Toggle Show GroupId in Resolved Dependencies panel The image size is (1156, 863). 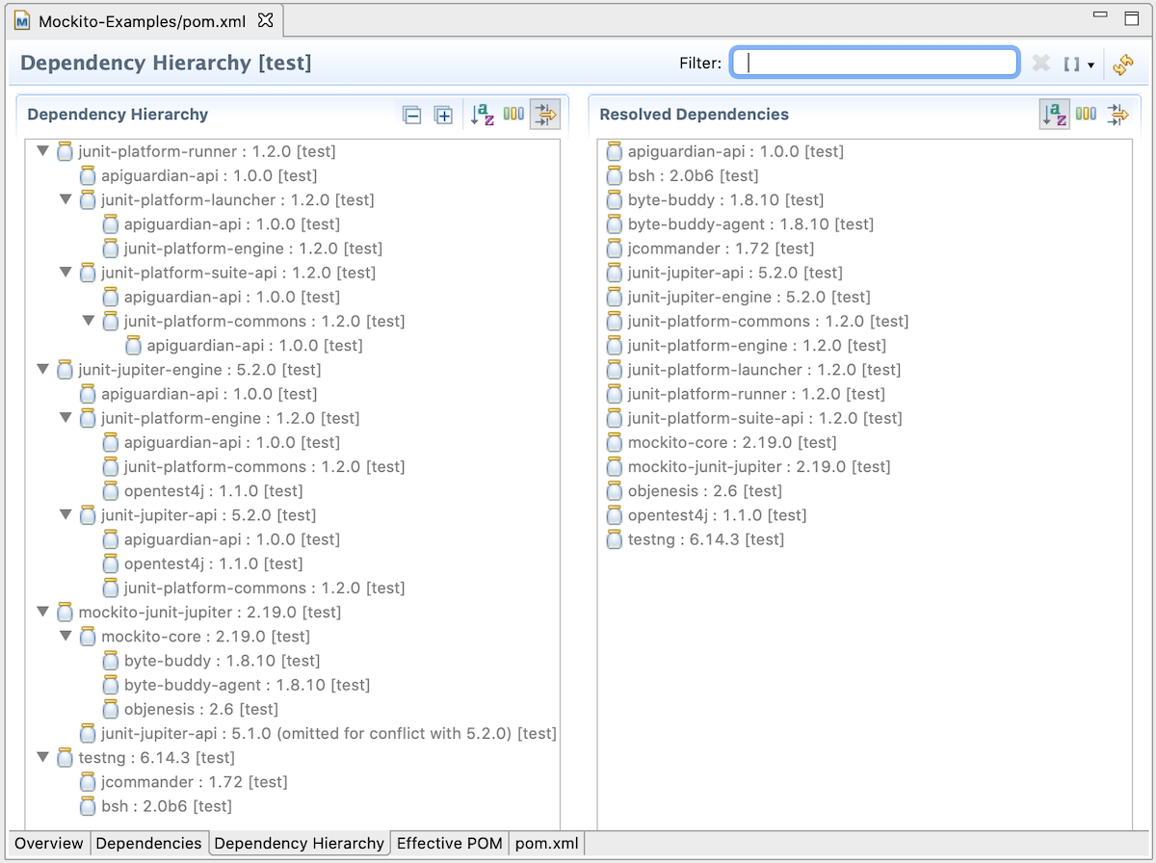[1086, 115]
